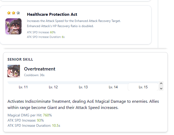174x135 pixels.
Task: Select the Lv. 12 tab
Action: coord(53,87)
